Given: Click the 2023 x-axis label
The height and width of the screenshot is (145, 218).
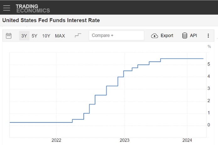Looking at the screenshot, I should coord(125,140).
